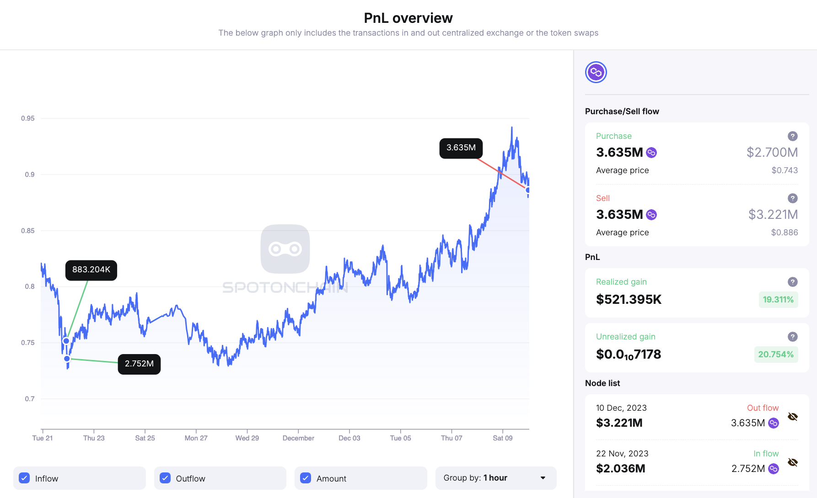Toggle the Amount checkbox
Screen dimensions: 817x498
click(x=306, y=478)
